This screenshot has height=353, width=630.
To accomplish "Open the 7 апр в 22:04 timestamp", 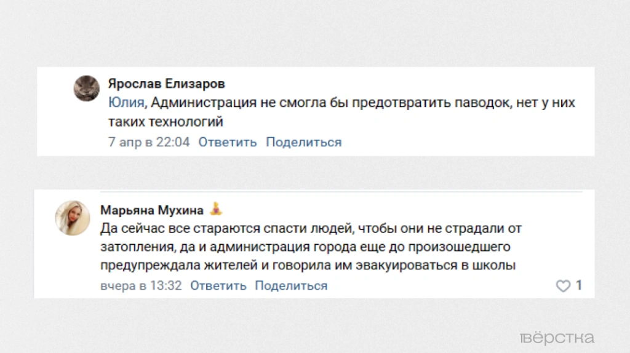I will 149,142.
